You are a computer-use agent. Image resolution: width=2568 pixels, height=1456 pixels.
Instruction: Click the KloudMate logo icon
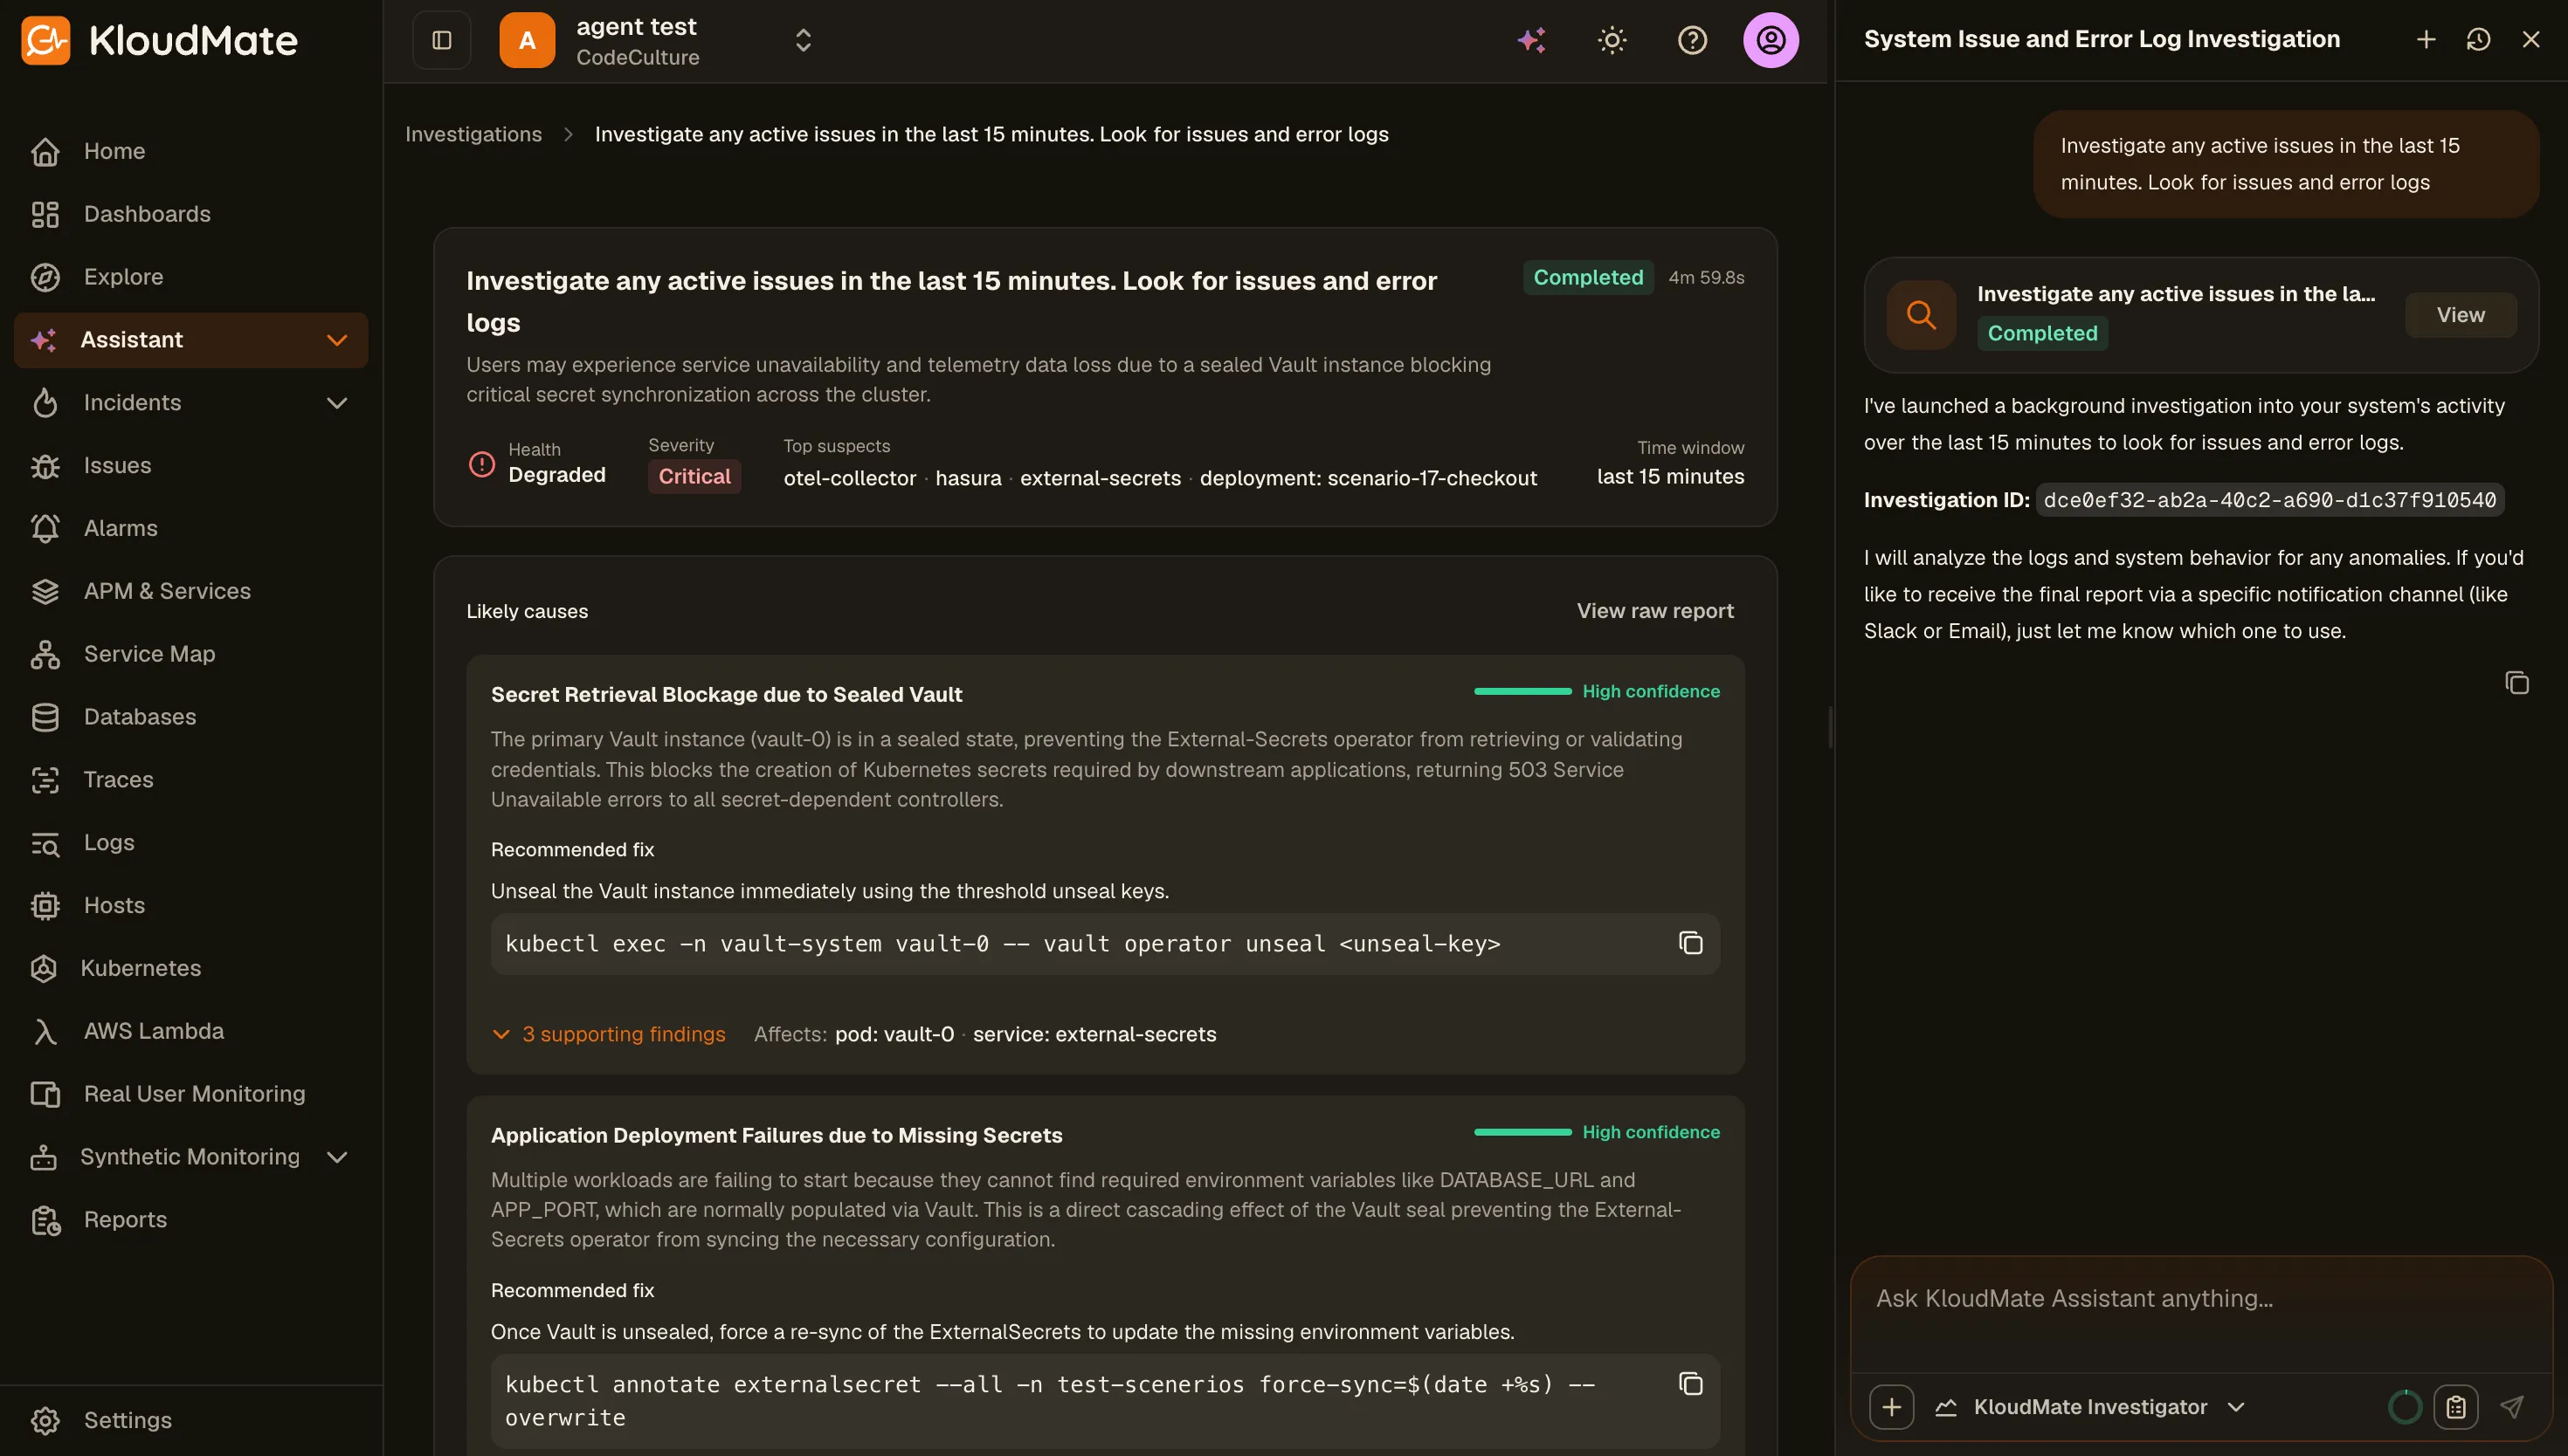pyautogui.click(x=45, y=40)
